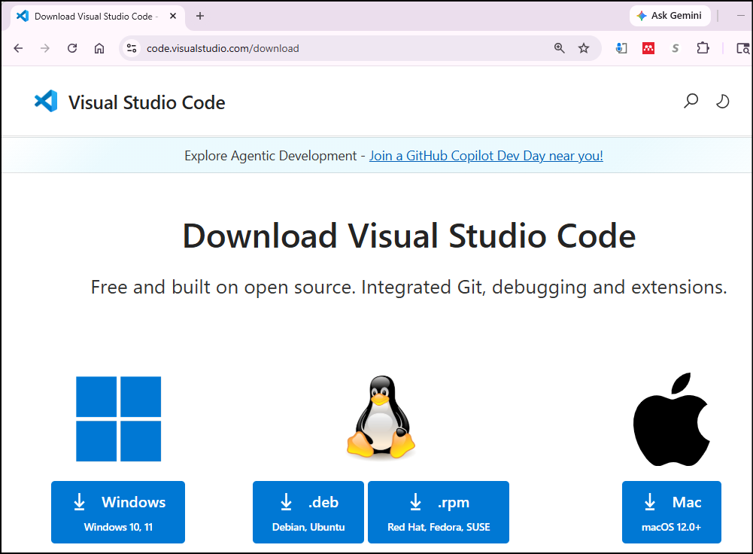Click the red extension icon in the toolbar

tap(648, 48)
